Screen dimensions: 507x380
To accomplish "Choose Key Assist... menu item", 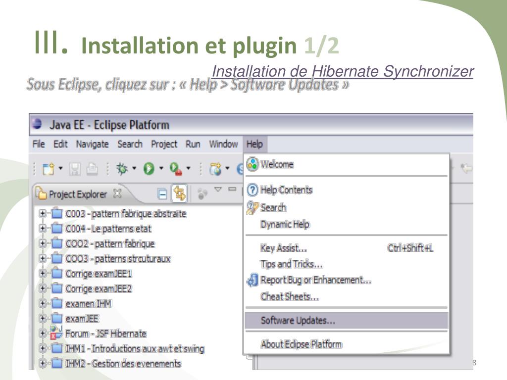I will [346, 248].
